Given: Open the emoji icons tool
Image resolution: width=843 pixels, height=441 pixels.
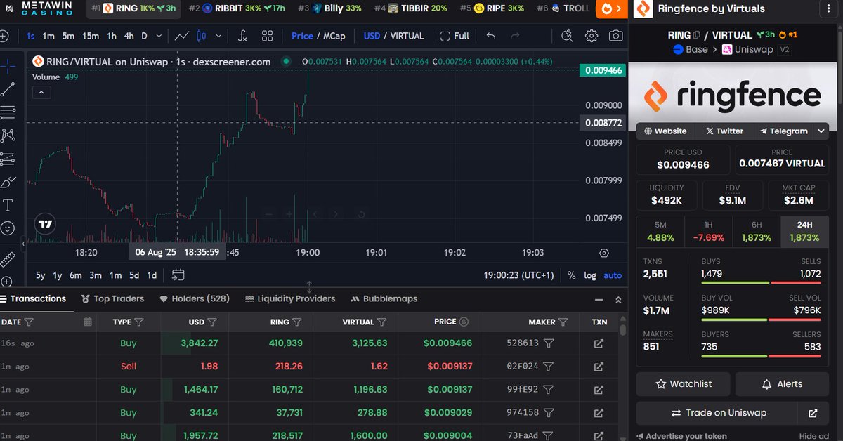Looking at the screenshot, I should pyautogui.click(x=8, y=228).
